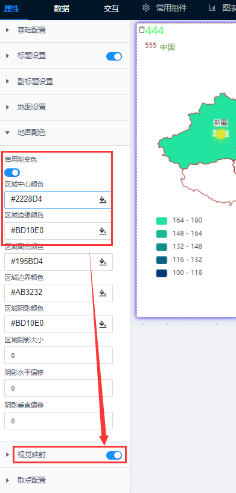Click the 区域阴影大小 input field
This screenshot has height=493, width=236.
(x=59, y=356)
